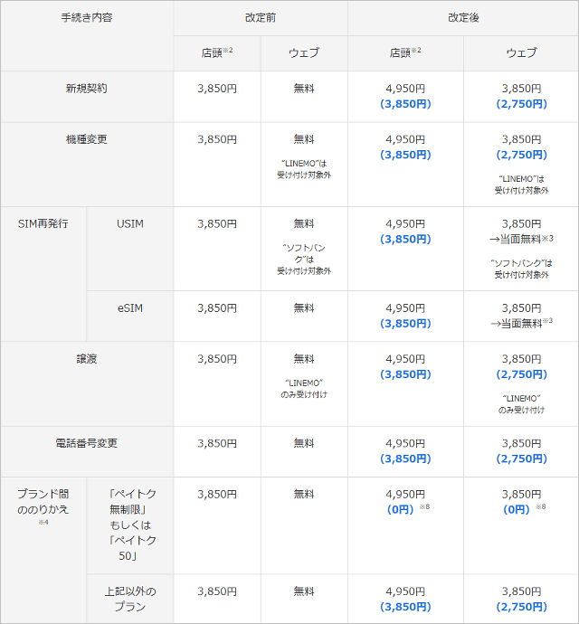Click the 電話番号変更 row label

[x=87, y=443]
